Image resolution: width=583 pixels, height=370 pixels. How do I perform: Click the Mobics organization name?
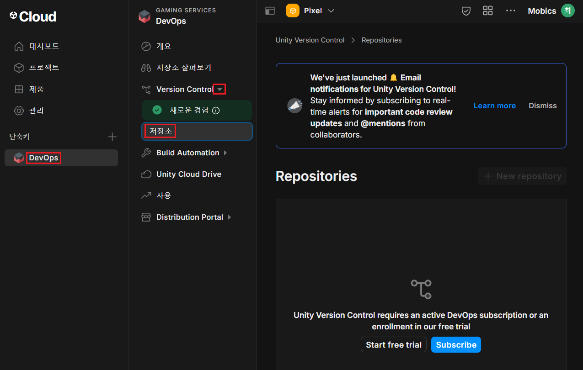coord(542,11)
